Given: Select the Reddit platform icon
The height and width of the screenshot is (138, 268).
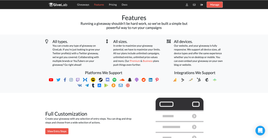Looking at the screenshot, I should pos(143,80).
